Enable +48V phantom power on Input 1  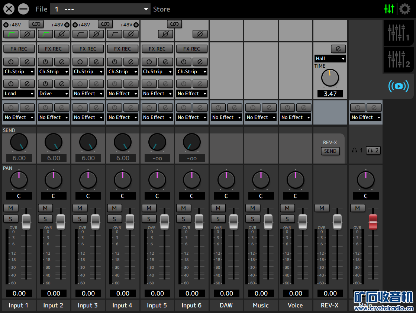6,25
